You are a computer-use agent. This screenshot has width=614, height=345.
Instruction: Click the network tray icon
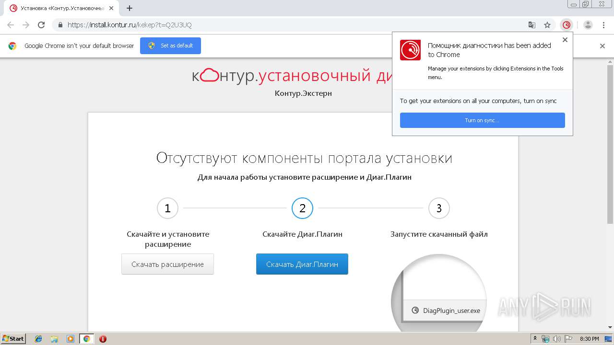[545, 339]
